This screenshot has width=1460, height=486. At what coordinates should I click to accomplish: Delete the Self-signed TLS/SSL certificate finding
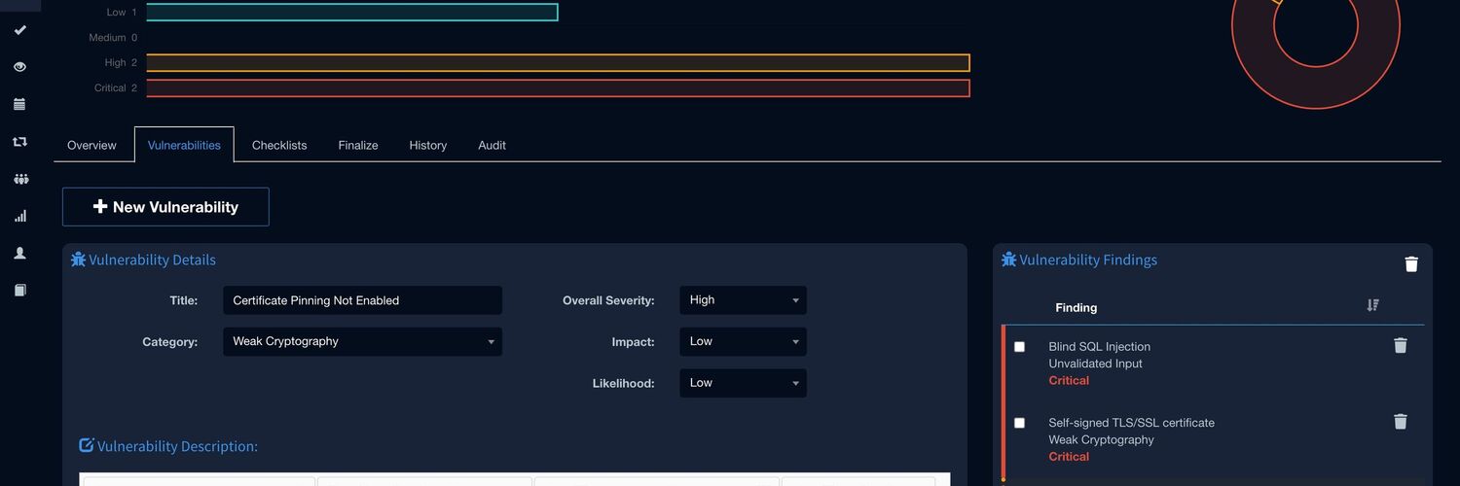click(1400, 422)
